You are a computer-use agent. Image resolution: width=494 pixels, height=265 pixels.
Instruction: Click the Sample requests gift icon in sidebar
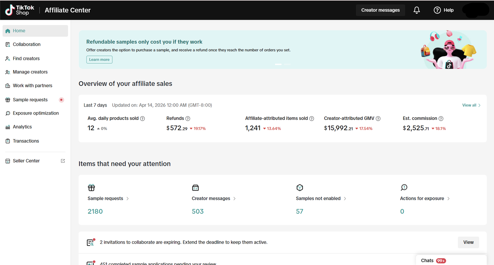click(8, 100)
